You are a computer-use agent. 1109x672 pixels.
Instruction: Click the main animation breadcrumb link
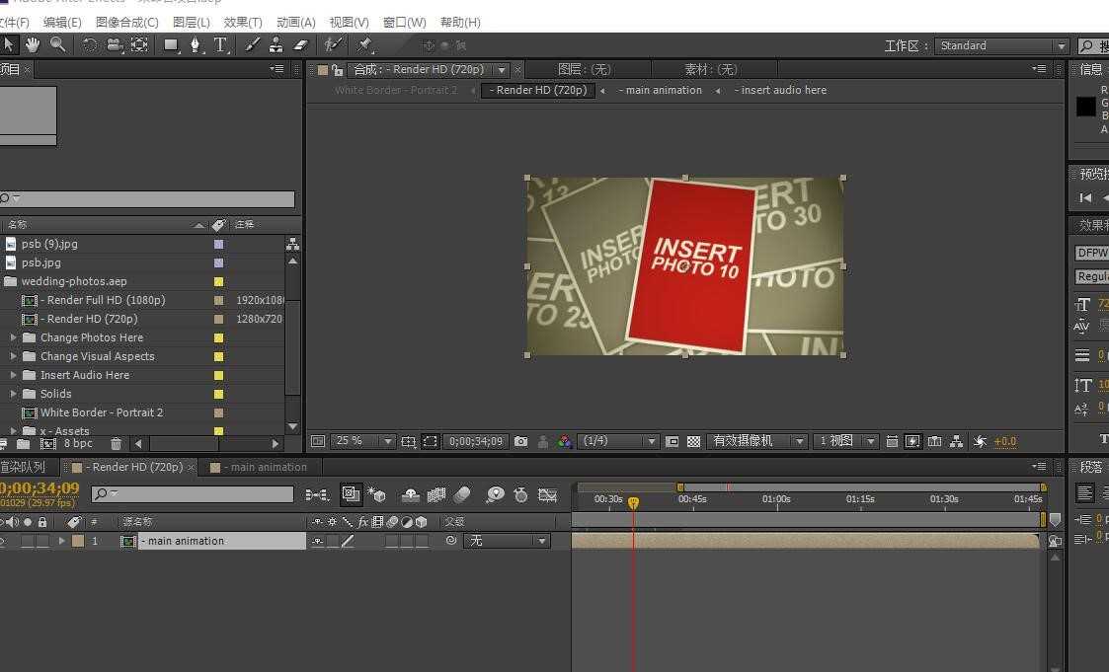point(660,91)
